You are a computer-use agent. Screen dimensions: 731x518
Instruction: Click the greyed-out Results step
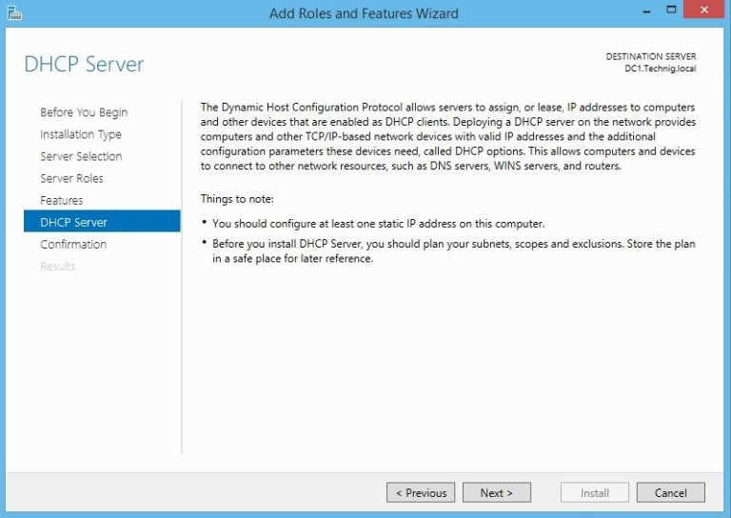pyautogui.click(x=57, y=266)
